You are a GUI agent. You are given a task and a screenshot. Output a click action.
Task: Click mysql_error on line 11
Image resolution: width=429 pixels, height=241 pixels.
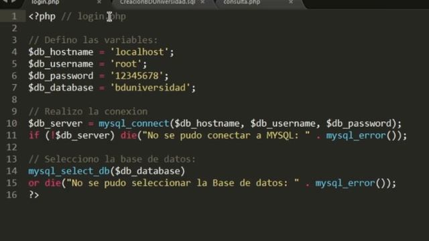pos(356,135)
